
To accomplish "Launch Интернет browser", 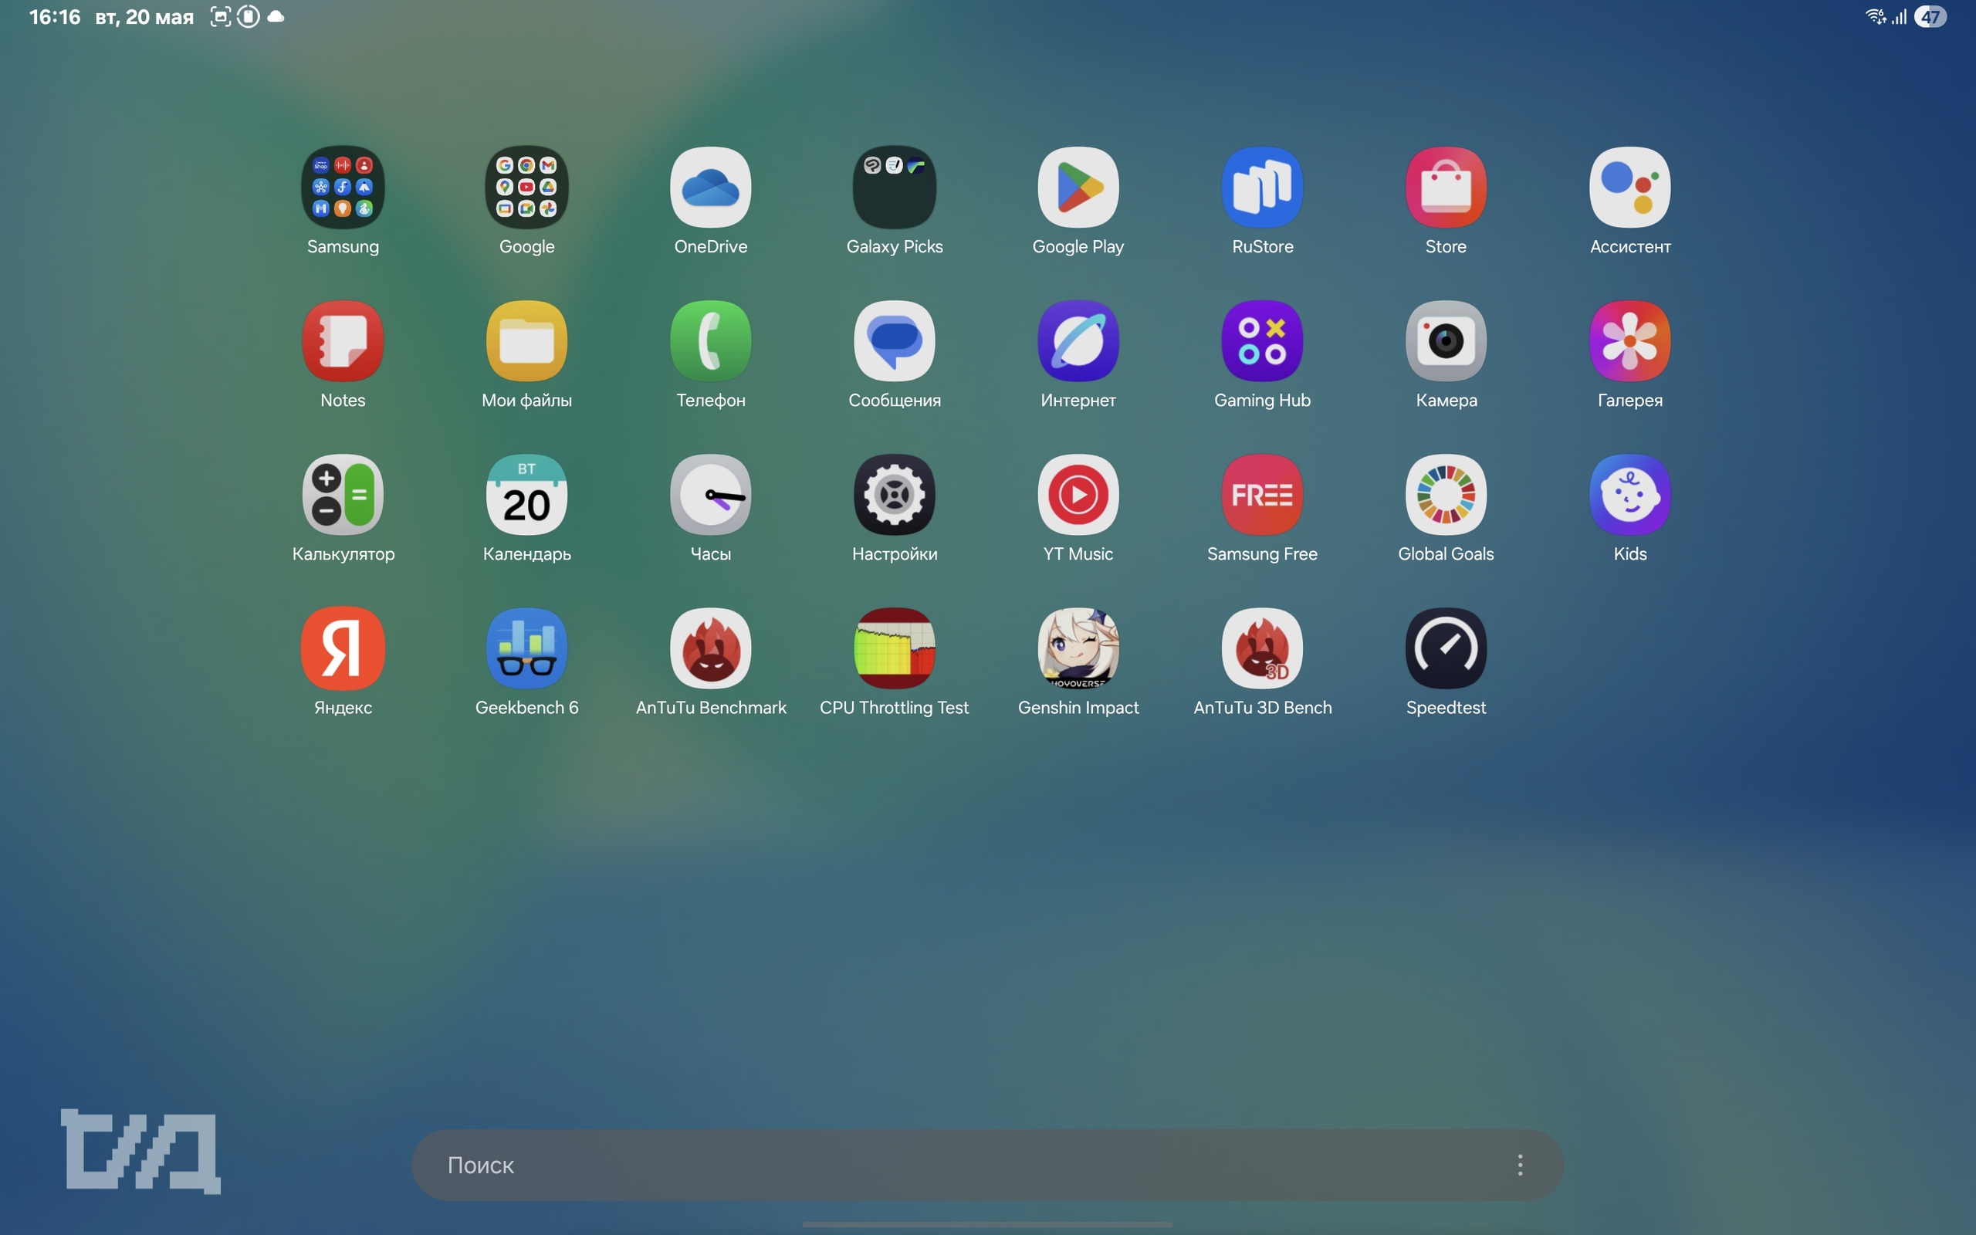I will (1078, 341).
